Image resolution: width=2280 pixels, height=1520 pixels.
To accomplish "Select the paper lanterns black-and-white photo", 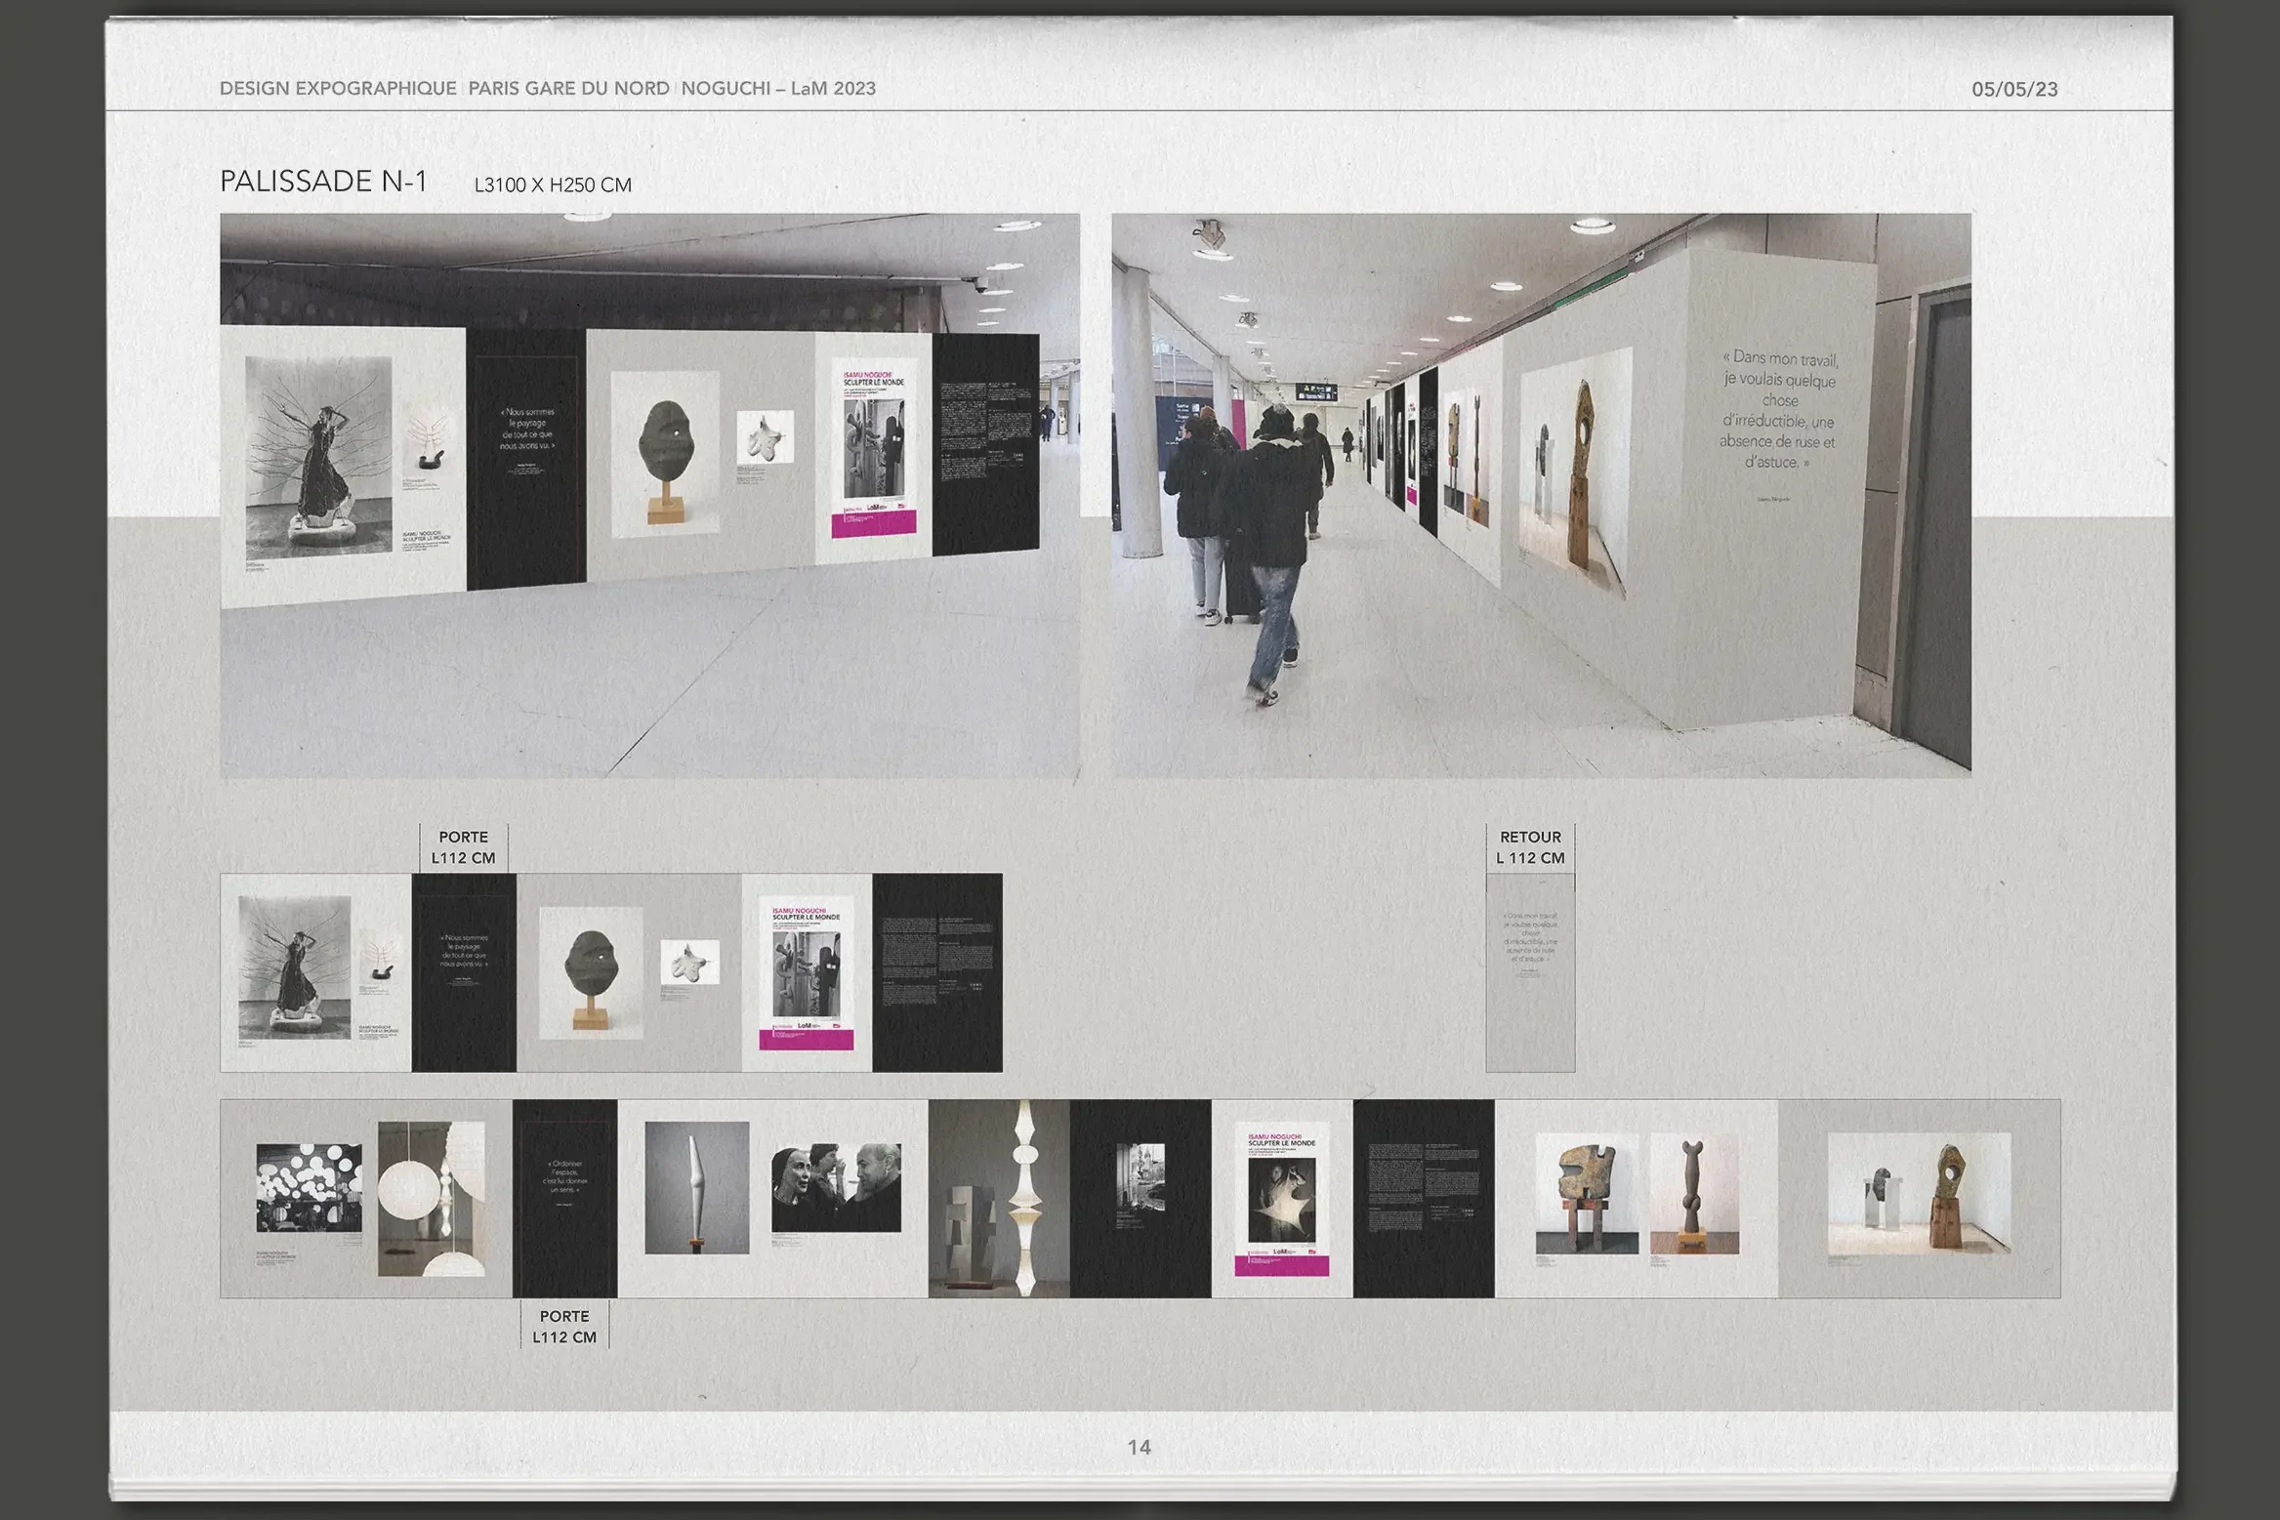I will 309,1188.
